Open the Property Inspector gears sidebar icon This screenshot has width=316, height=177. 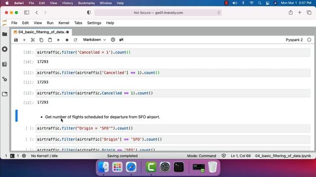(x=4, y=79)
